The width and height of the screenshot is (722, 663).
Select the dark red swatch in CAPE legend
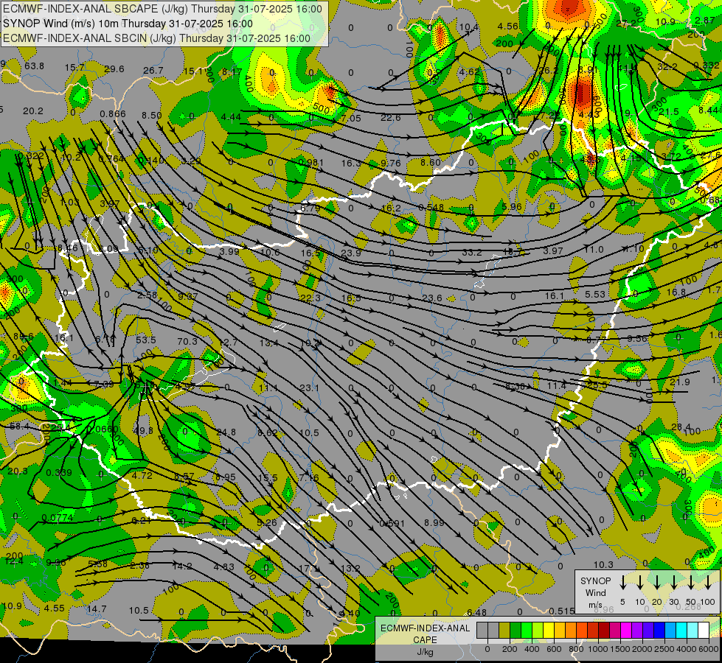pyautogui.click(x=604, y=631)
